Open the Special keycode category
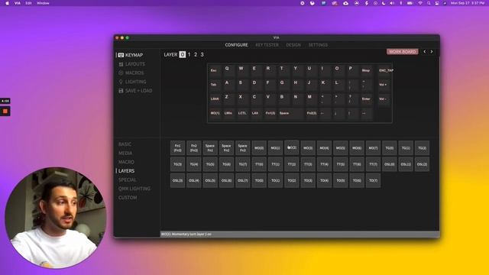 pyautogui.click(x=128, y=180)
